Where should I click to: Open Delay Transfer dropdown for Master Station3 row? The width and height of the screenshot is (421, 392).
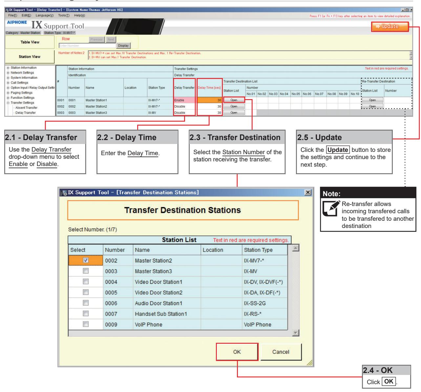pyautogui.click(x=184, y=113)
